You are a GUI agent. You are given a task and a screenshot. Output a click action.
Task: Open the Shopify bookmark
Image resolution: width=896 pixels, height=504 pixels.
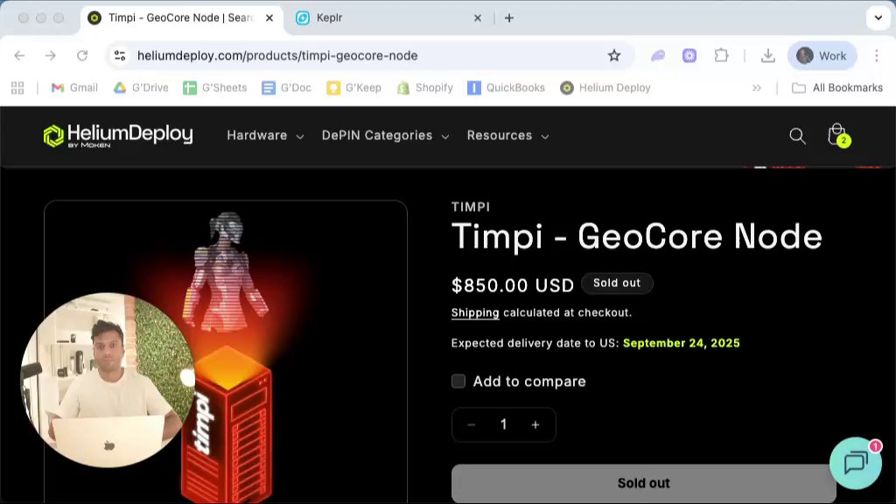click(425, 88)
